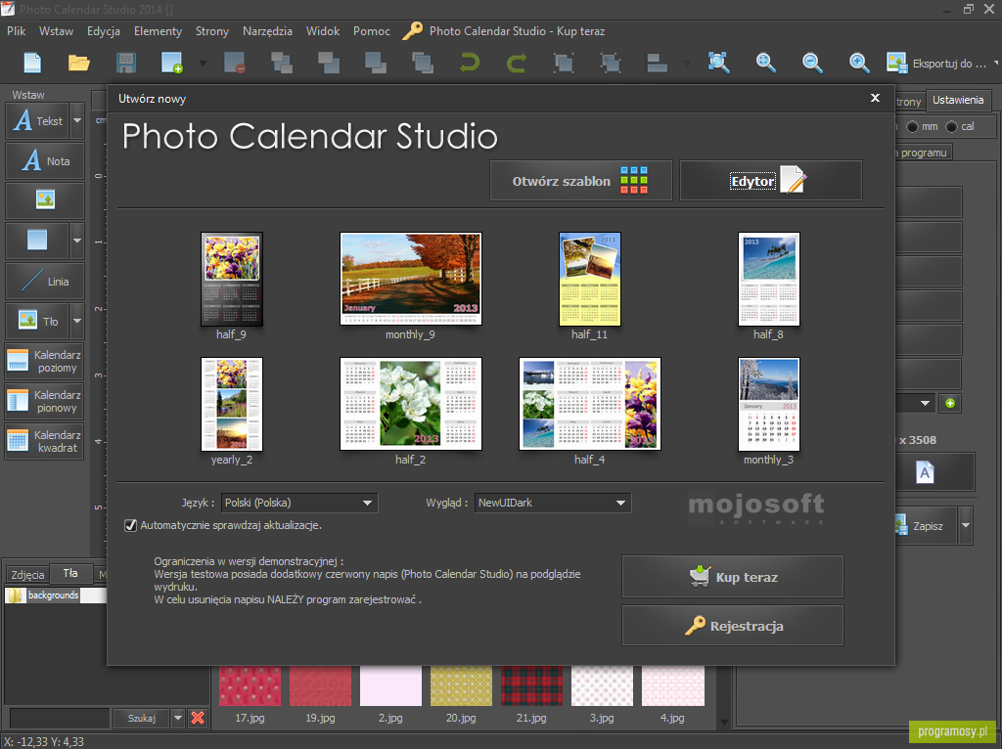This screenshot has width=1002, height=749.
Task: Click the Zoom out magnifier icon
Action: [x=812, y=63]
